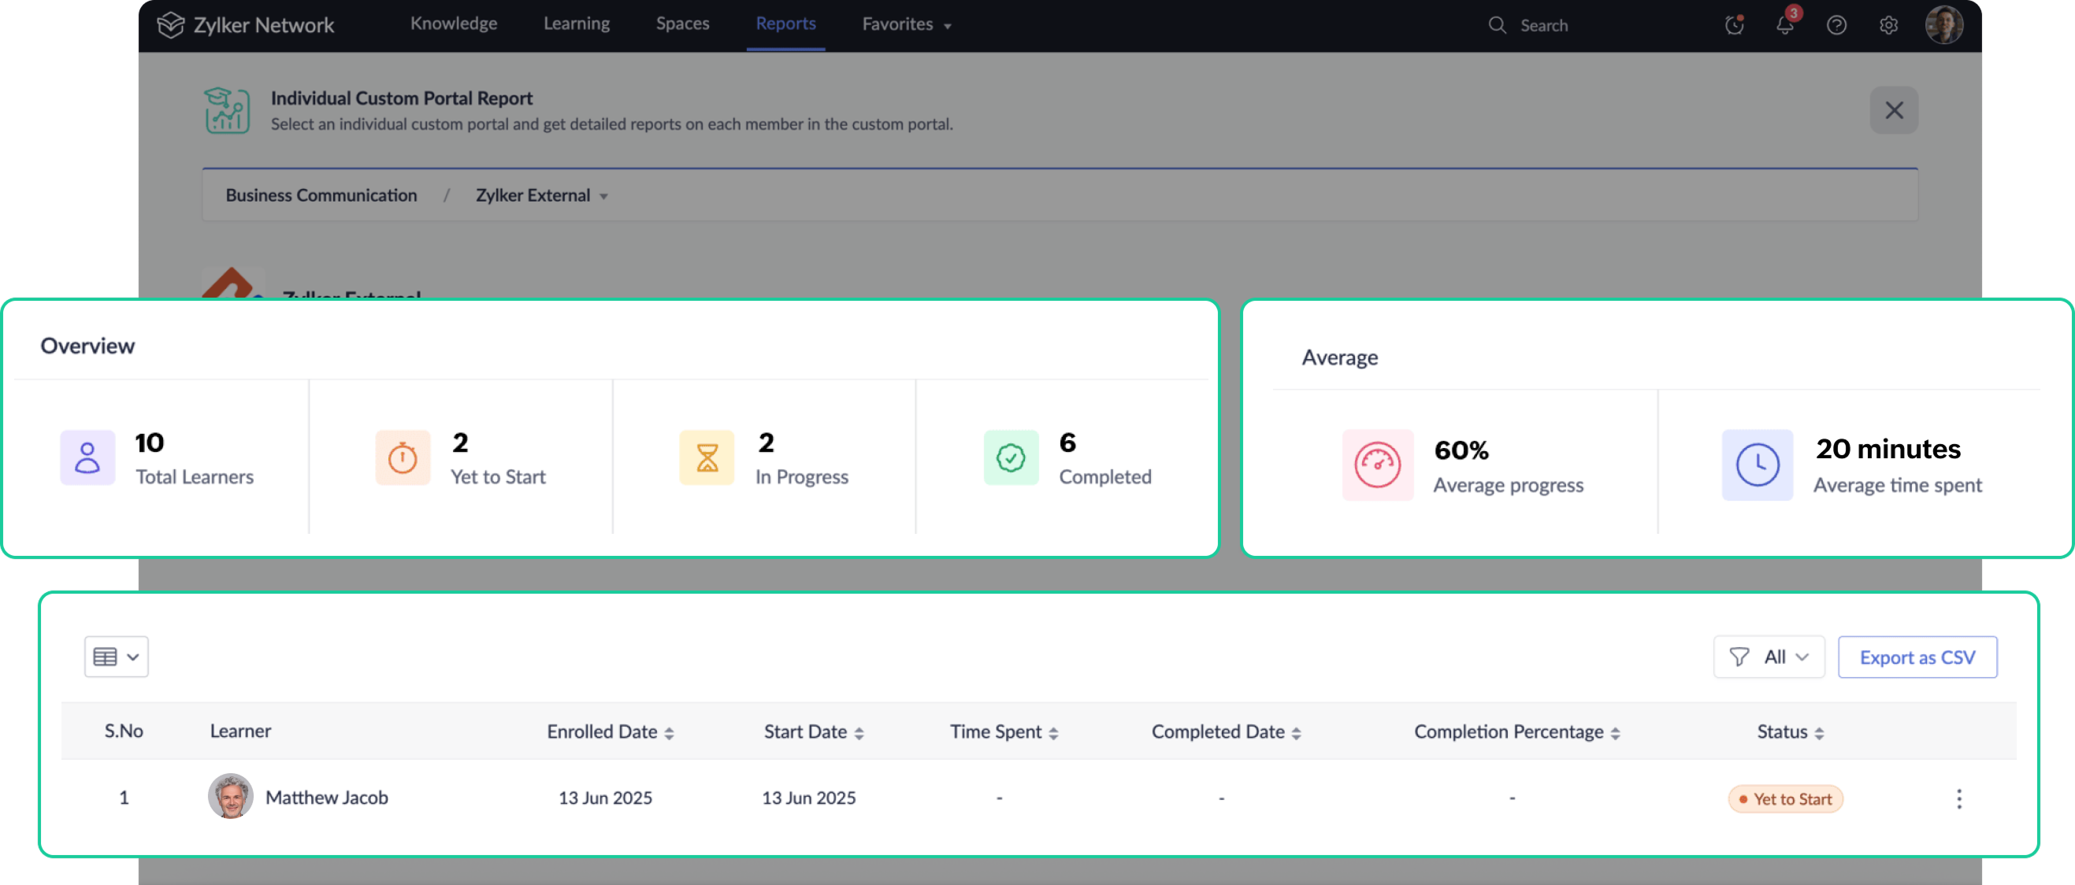Click the search magnifier icon
This screenshot has height=885, width=2075.
pyautogui.click(x=1497, y=25)
